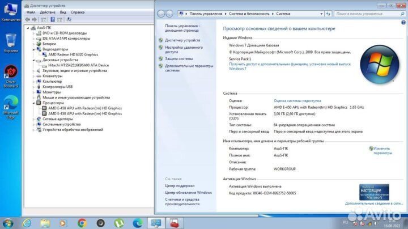Open Счетчики и средства производительности link

click(182, 202)
